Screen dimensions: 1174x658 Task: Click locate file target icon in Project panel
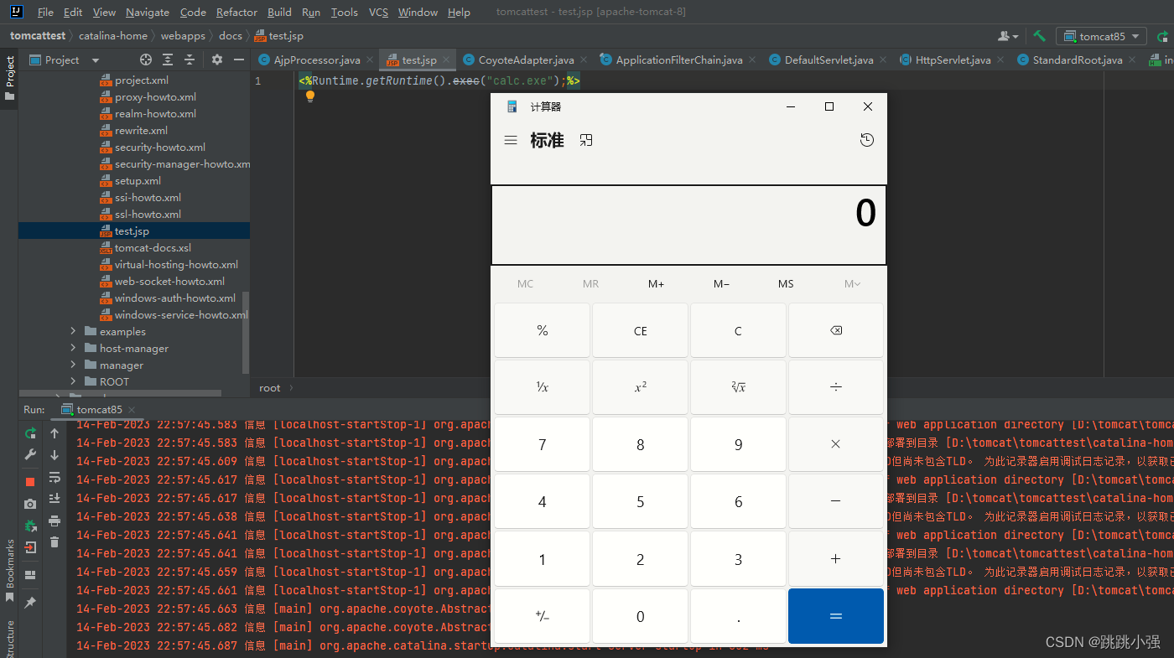pyautogui.click(x=146, y=60)
